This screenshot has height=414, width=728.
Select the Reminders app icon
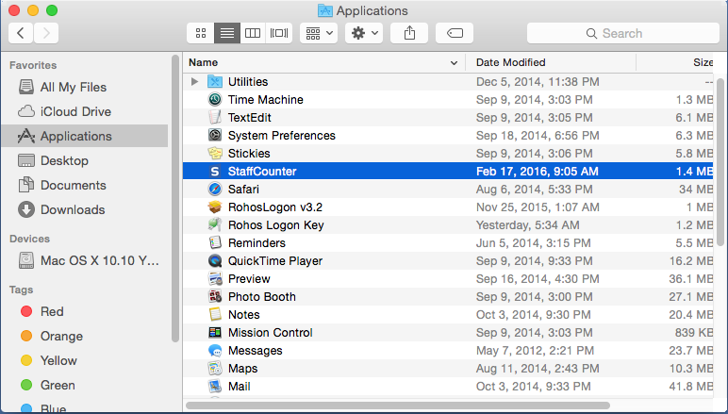[214, 242]
